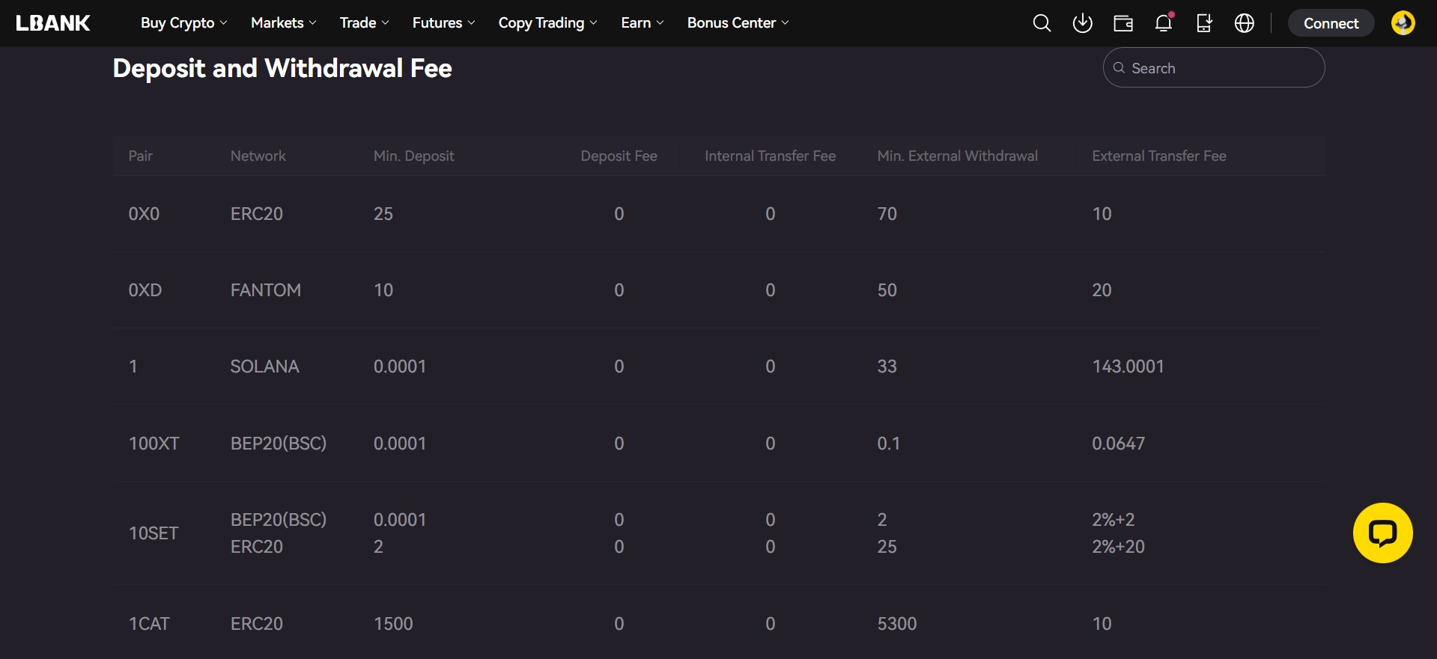Click the 0X0 pair row
The image size is (1437, 659).
(144, 214)
